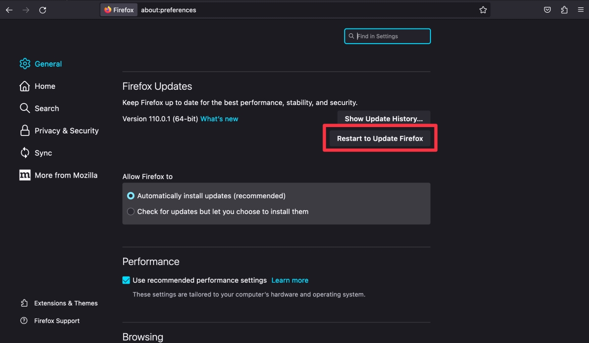The height and width of the screenshot is (343, 589).
Task: Choose check for updates but let you choose
Action: [x=131, y=211]
